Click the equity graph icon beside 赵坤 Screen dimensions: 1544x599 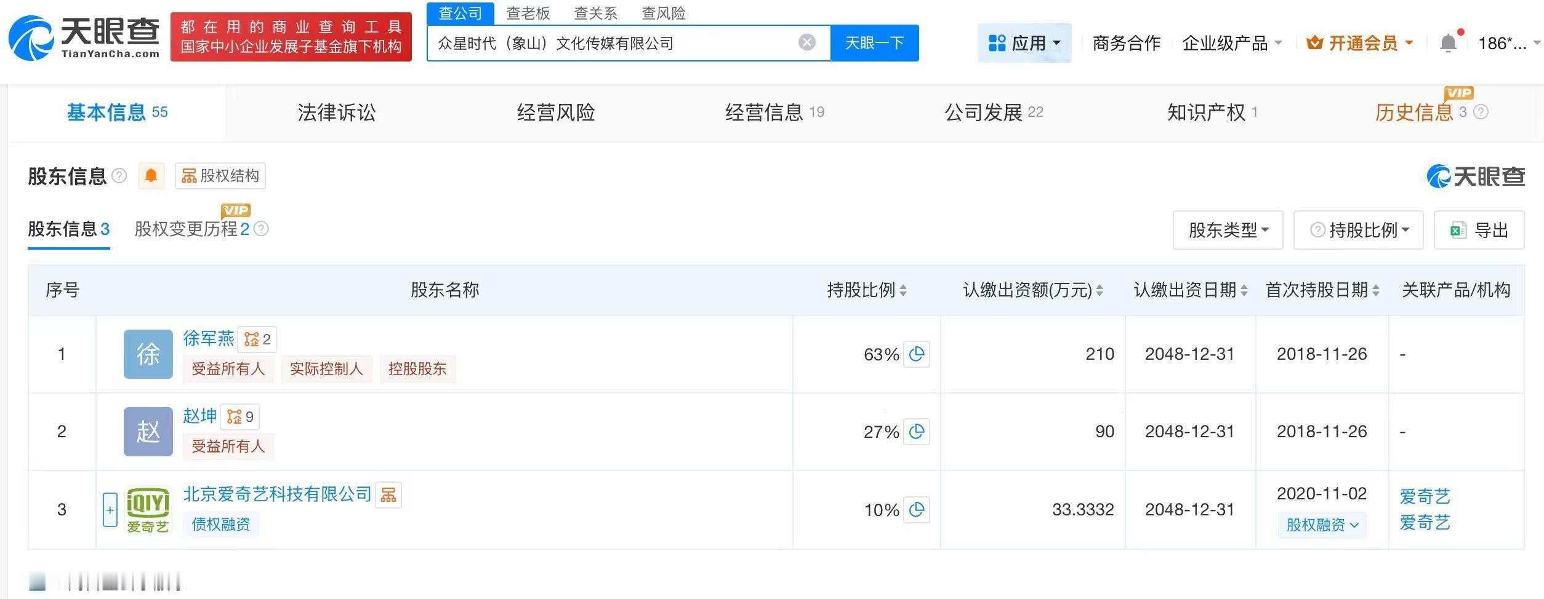coord(240,417)
